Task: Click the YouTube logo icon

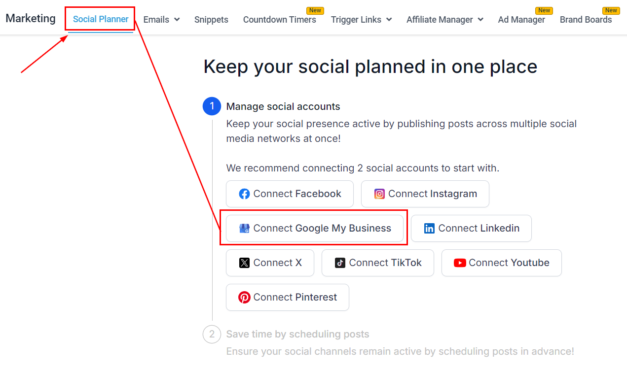Action: 460,263
